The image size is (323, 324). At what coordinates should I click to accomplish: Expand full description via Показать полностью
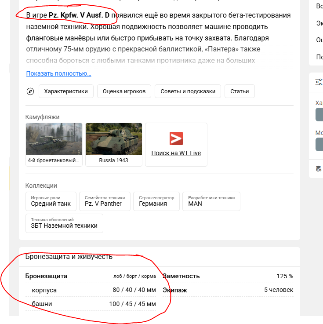click(58, 73)
